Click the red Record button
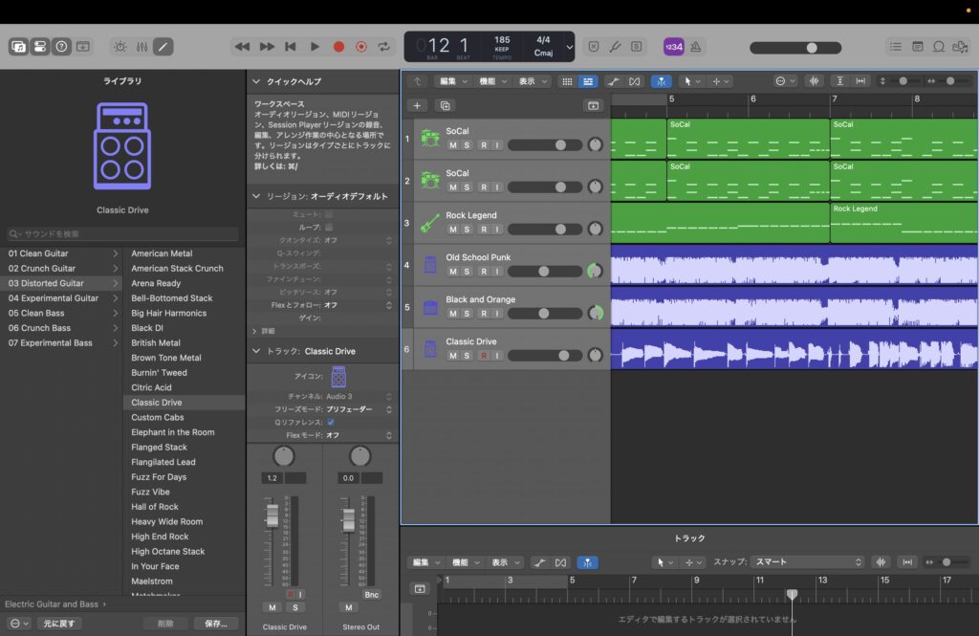Viewport: 979px width, 636px height. 338,47
